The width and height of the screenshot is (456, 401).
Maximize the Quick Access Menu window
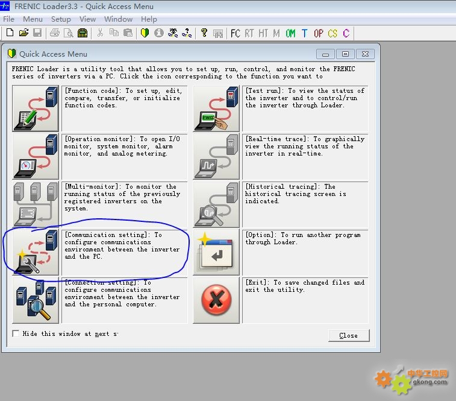pos(345,54)
